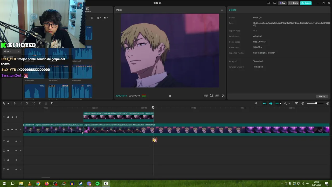332x187 pixels.
Task: Click the Windows Start button
Action: [x=4, y=184]
